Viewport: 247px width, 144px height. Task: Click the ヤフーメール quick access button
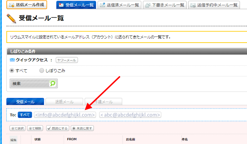67,60
